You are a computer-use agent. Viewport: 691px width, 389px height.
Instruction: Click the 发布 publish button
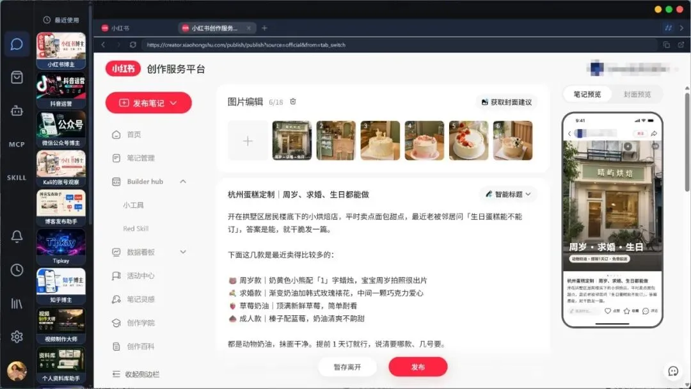(x=418, y=367)
